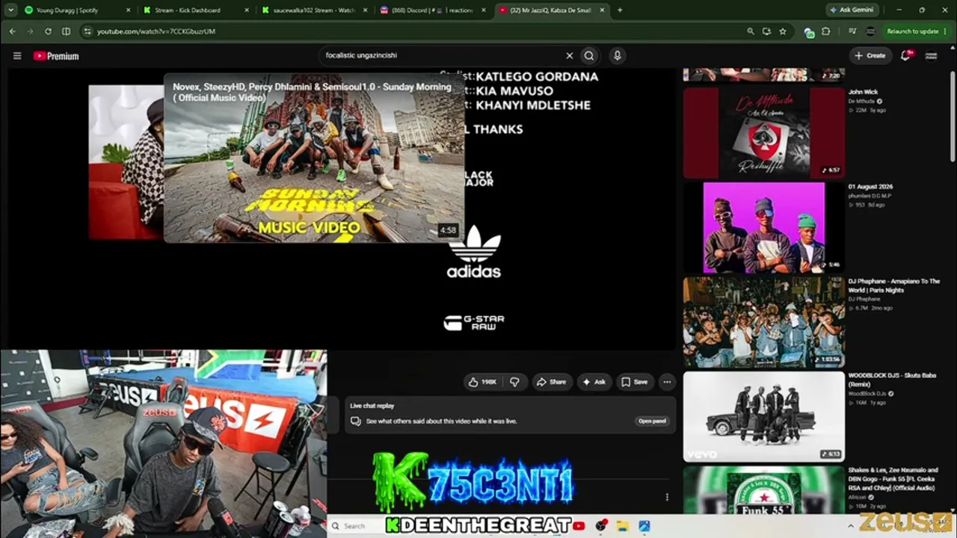The width and height of the screenshot is (957, 538).
Task: Go back to previous page
Action: (x=12, y=31)
